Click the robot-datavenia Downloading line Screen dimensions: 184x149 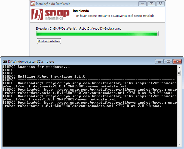[90, 85]
